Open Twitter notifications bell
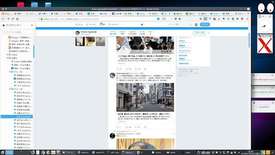275x155 pixels. coord(102,25)
